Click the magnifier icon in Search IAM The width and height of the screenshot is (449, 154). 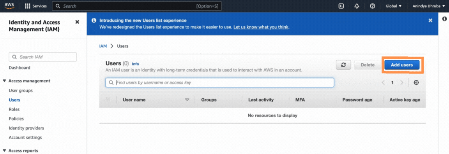tap(14, 57)
